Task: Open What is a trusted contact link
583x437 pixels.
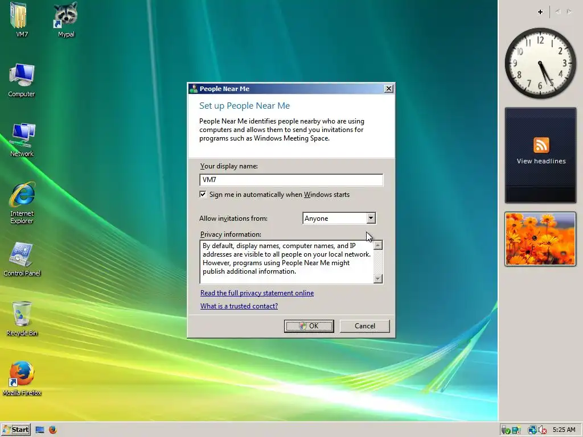Action: (x=239, y=306)
